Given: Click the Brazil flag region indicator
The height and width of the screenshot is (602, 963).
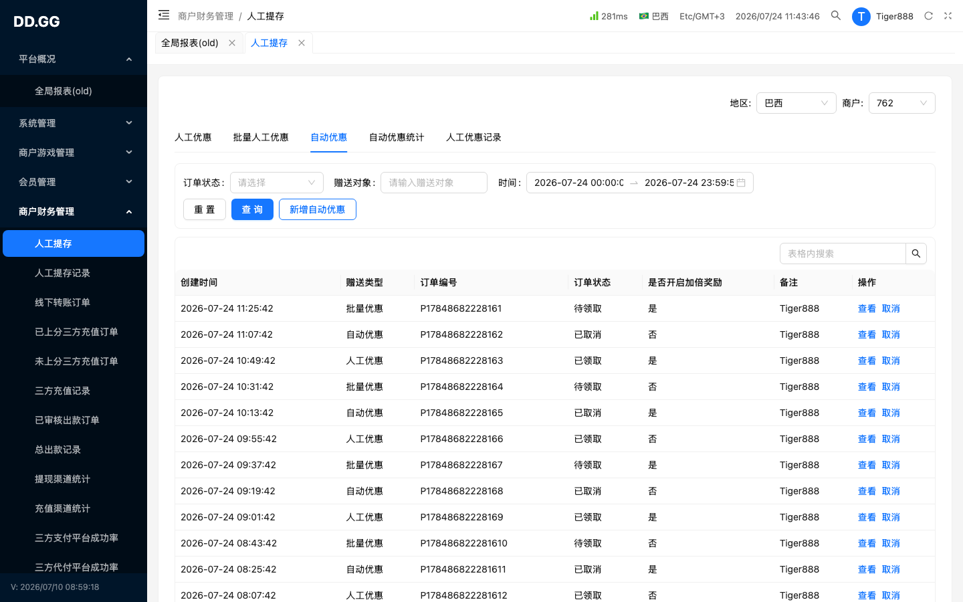Looking at the screenshot, I should (x=653, y=16).
